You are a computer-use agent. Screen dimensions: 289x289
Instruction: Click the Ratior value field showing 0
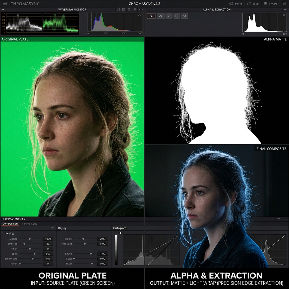point(48,264)
